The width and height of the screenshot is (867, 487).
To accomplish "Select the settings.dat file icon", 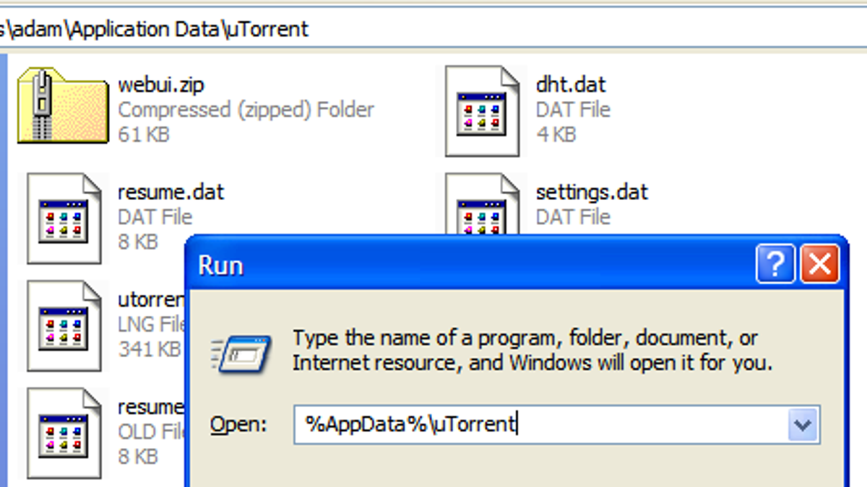I will 481,204.
